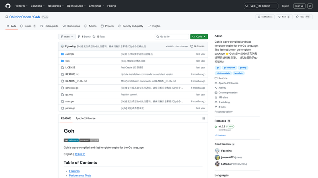Click the file icon next to LICENSE
The height and width of the screenshot is (178, 318).
(62, 68)
